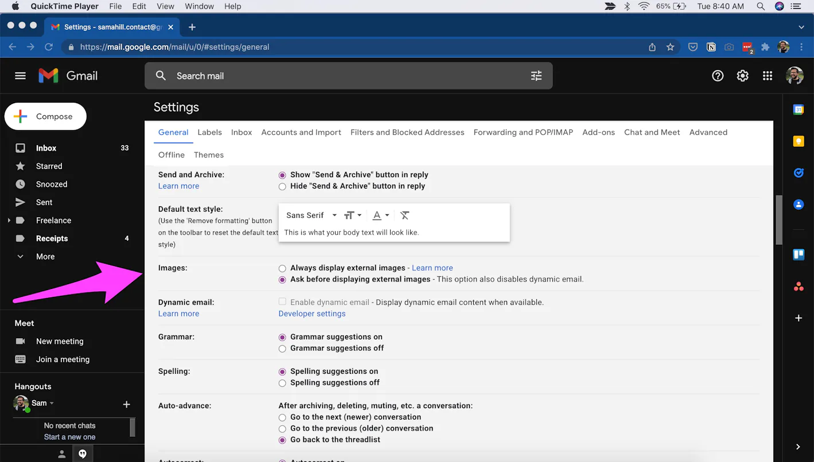The width and height of the screenshot is (814, 462).
Task: Open the Google apps grid icon
Action: (x=768, y=76)
